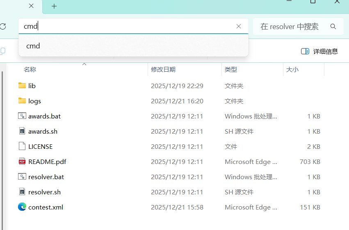Select the README.pdf PDF icon
This screenshot has height=230, width=349.
[x=22, y=162]
